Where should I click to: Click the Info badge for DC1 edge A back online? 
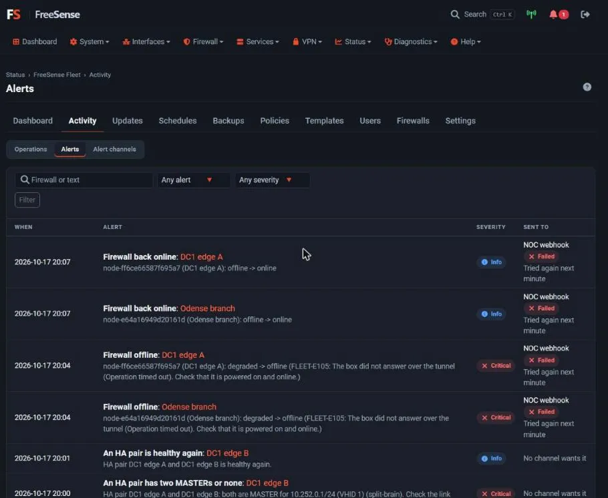coord(491,262)
